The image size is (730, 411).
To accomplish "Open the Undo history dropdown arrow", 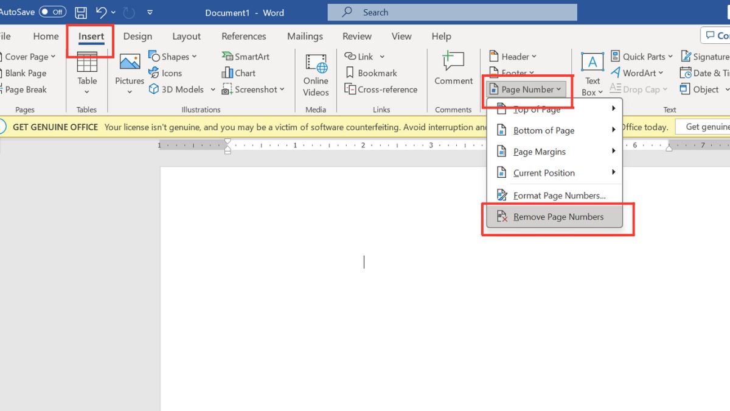I will [113, 12].
